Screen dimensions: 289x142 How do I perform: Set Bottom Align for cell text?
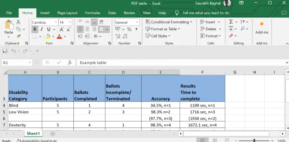click(94, 22)
